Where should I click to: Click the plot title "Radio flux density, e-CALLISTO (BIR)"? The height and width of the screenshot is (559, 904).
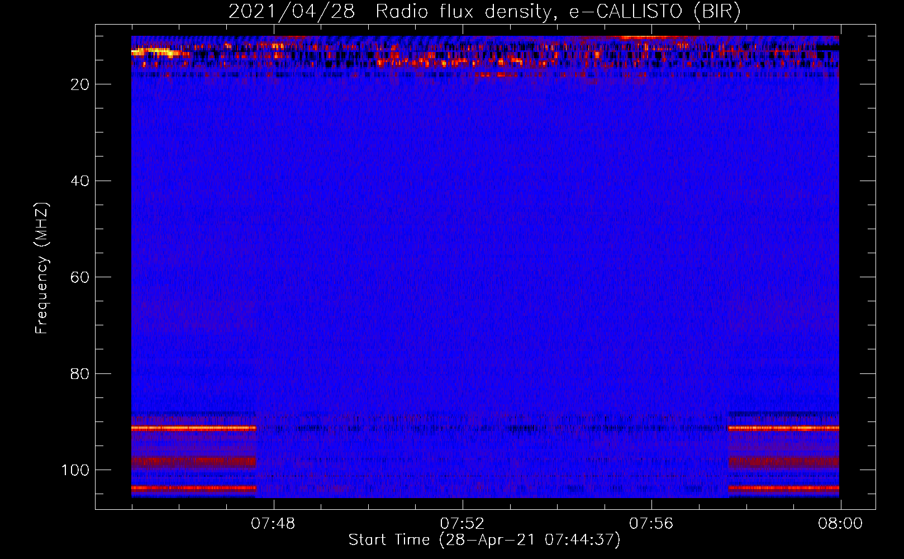(x=558, y=12)
